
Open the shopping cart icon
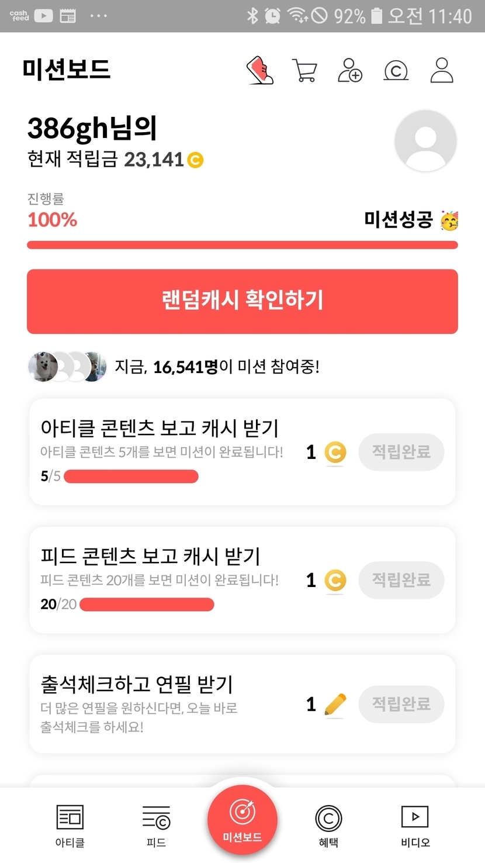click(x=304, y=71)
